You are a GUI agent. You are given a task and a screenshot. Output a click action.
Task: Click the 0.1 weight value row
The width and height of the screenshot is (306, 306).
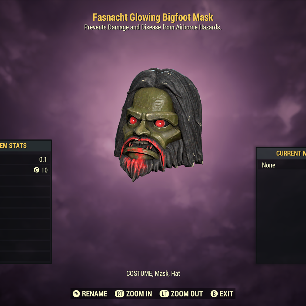pos(25,159)
